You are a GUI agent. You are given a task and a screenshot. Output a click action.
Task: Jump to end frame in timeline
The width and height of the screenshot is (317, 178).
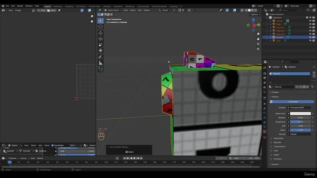(x=141, y=158)
